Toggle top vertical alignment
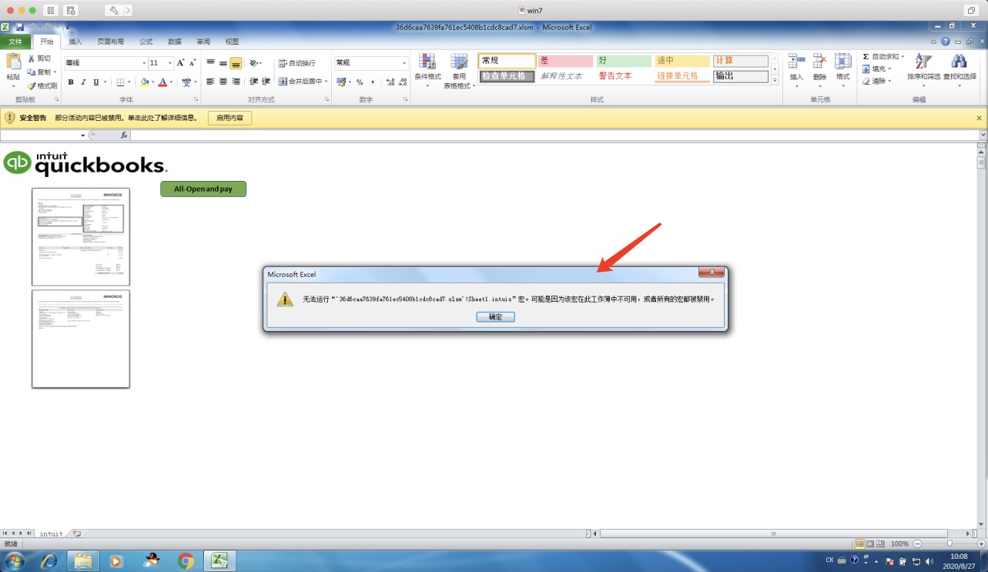The image size is (988, 572). coord(211,63)
